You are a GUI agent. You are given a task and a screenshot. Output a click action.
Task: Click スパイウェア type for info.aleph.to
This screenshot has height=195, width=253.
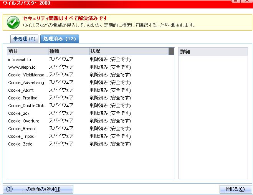pyautogui.click(x=61, y=59)
